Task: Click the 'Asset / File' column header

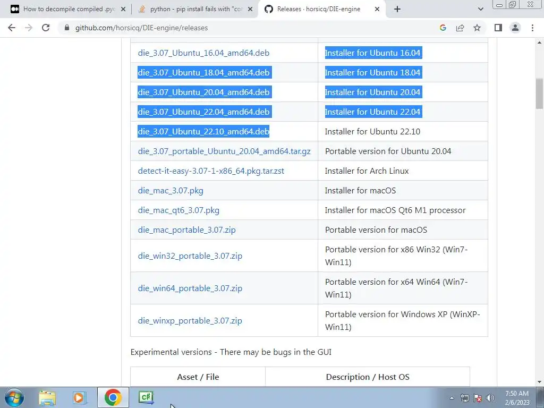Action: click(198, 377)
